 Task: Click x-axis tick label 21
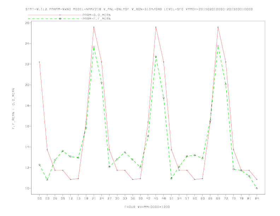pos(94,198)
